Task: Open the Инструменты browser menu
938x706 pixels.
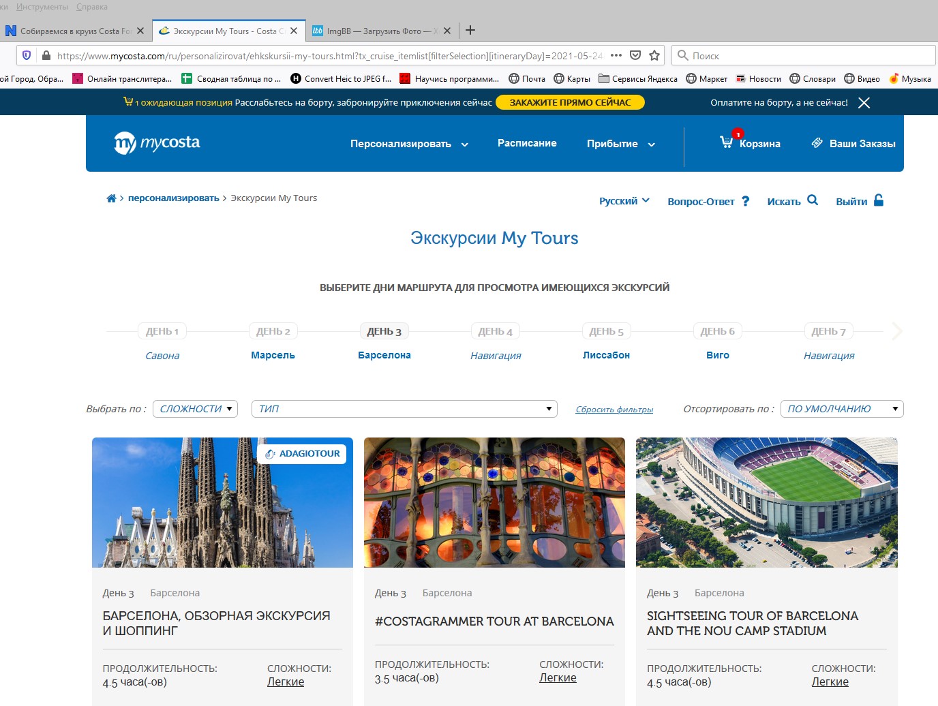Action: click(x=42, y=7)
